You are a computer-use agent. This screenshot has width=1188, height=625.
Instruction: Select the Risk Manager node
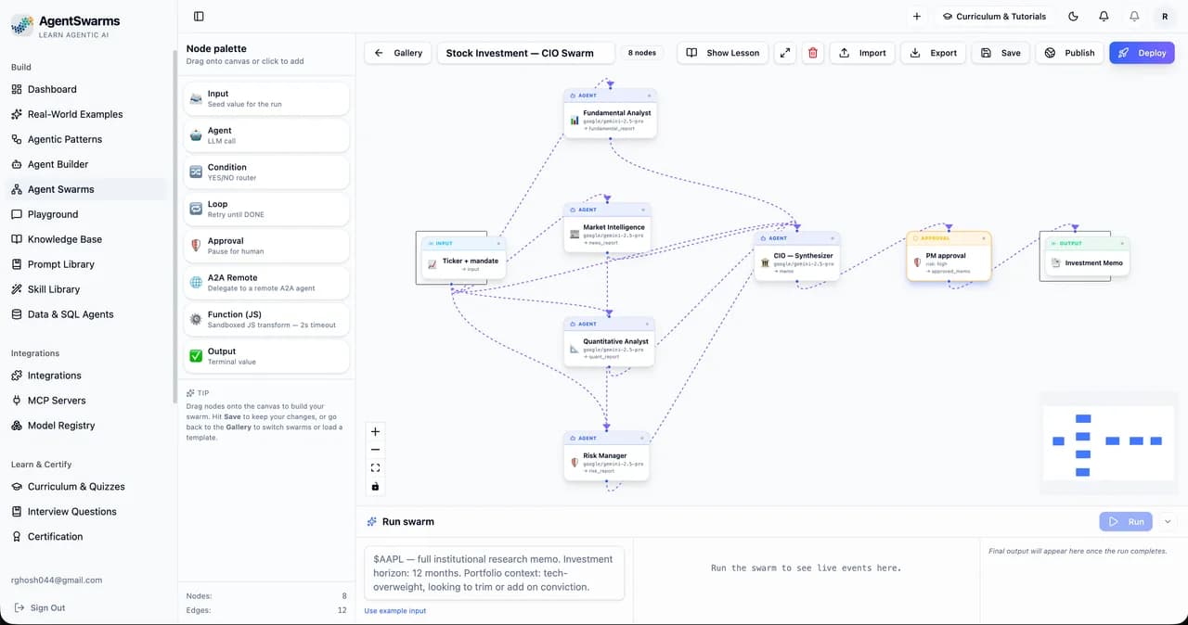(606, 456)
